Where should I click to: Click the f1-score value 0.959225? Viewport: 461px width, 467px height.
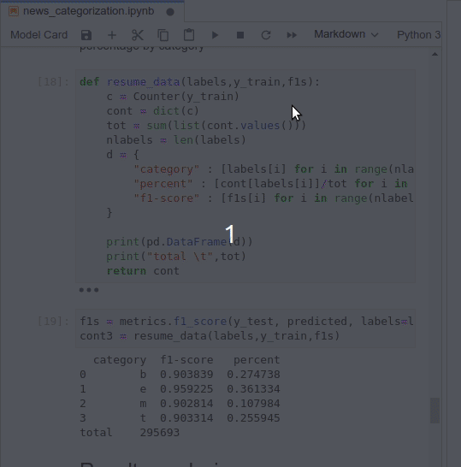[x=186, y=389]
